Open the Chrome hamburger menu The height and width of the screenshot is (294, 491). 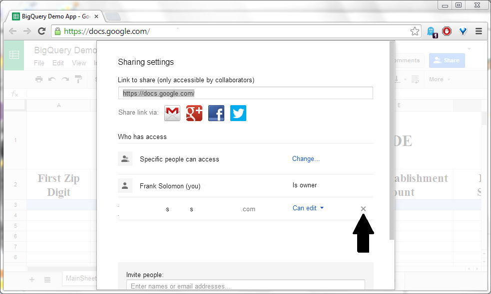[x=479, y=31]
